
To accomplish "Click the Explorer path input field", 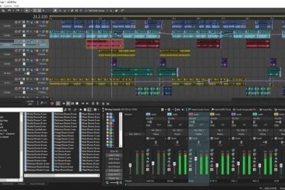I will point(31,110).
